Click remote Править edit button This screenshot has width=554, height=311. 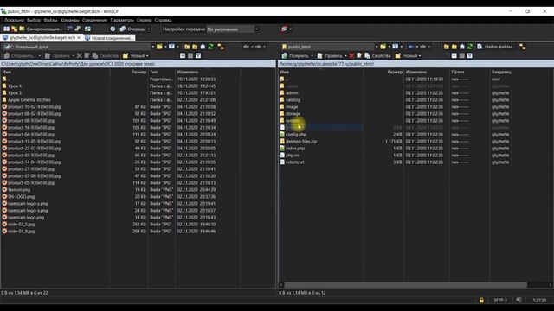330,55
